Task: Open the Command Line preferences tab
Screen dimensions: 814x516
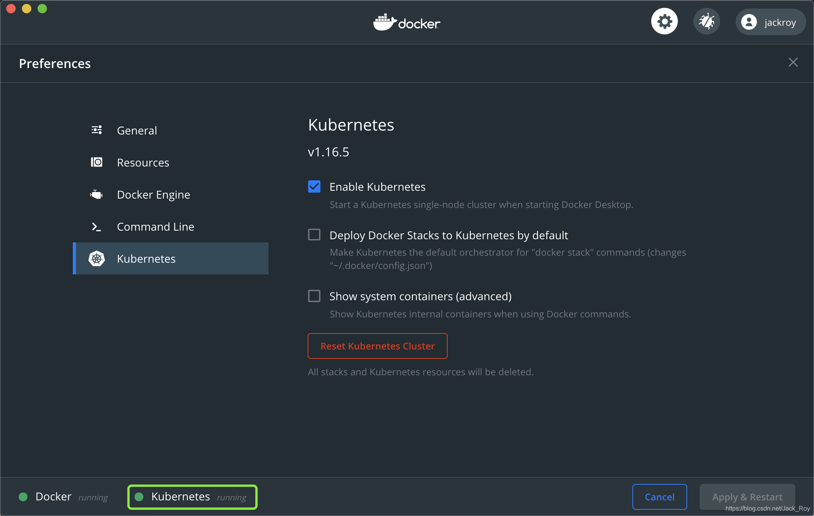Action: coord(171,227)
